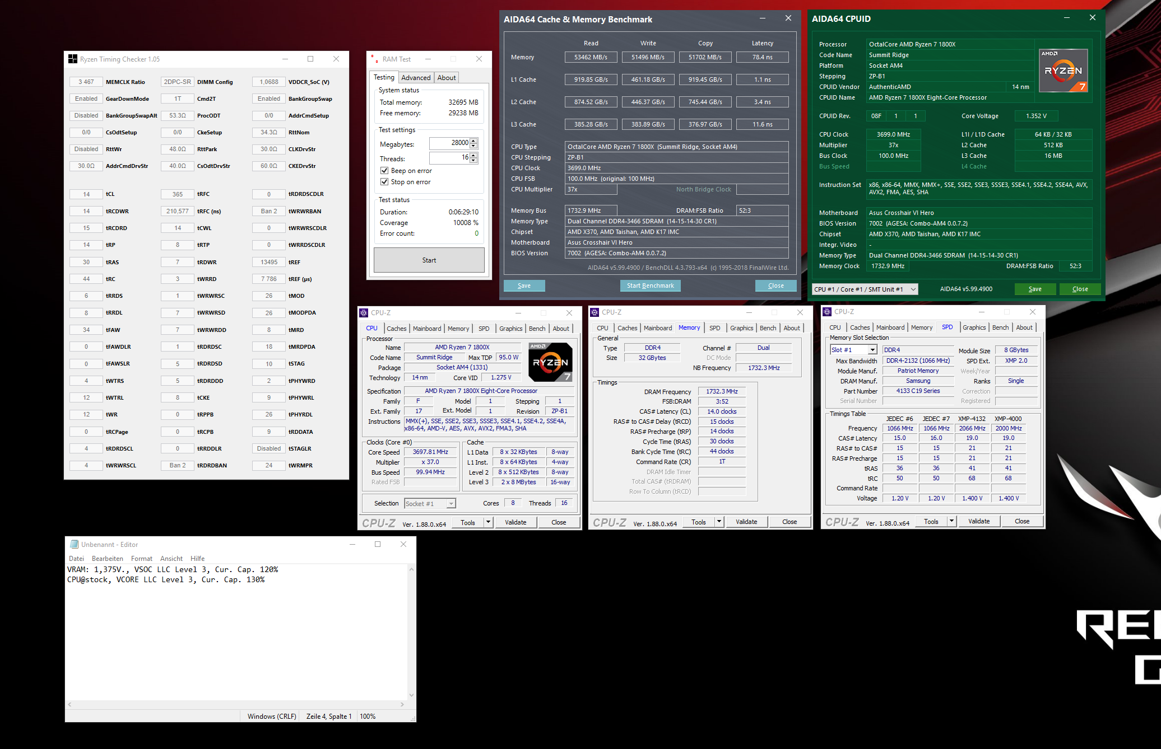Open the Slot #1 dropdown in the SPD tab
The height and width of the screenshot is (749, 1161).
click(x=872, y=349)
